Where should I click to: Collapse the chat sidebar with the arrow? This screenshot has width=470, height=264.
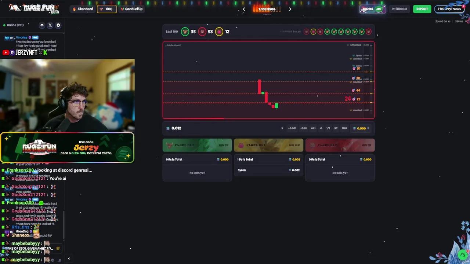(x=69, y=259)
